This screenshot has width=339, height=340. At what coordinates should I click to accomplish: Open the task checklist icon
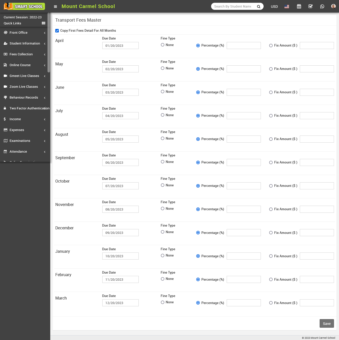point(310,7)
